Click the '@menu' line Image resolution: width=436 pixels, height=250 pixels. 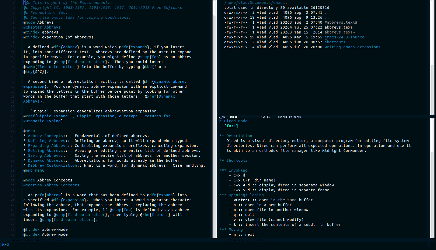pyautogui.click(x=29, y=131)
